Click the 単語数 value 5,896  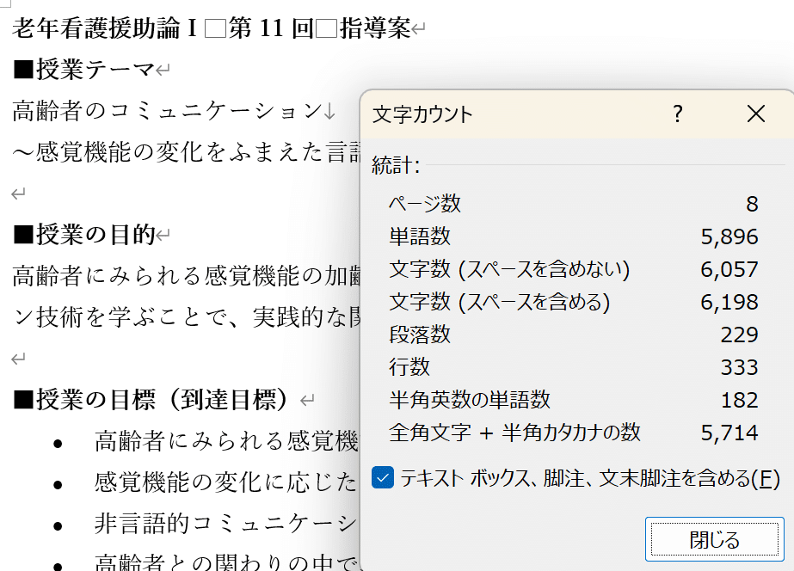(x=729, y=236)
